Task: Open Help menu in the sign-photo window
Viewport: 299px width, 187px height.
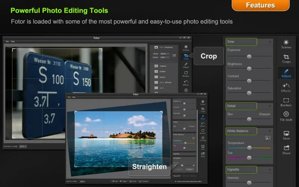Action: pos(13,42)
